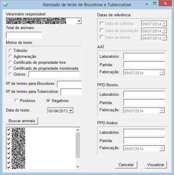174x175 pixels.
Task: Focus the AAT Partida field
Action: click(144, 64)
